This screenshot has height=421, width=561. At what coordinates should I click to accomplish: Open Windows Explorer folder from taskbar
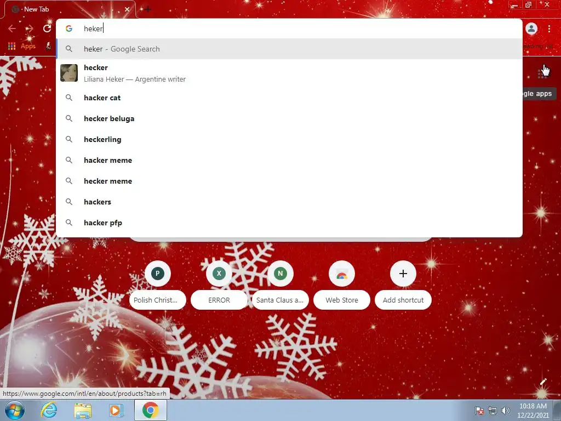(x=83, y=411)
